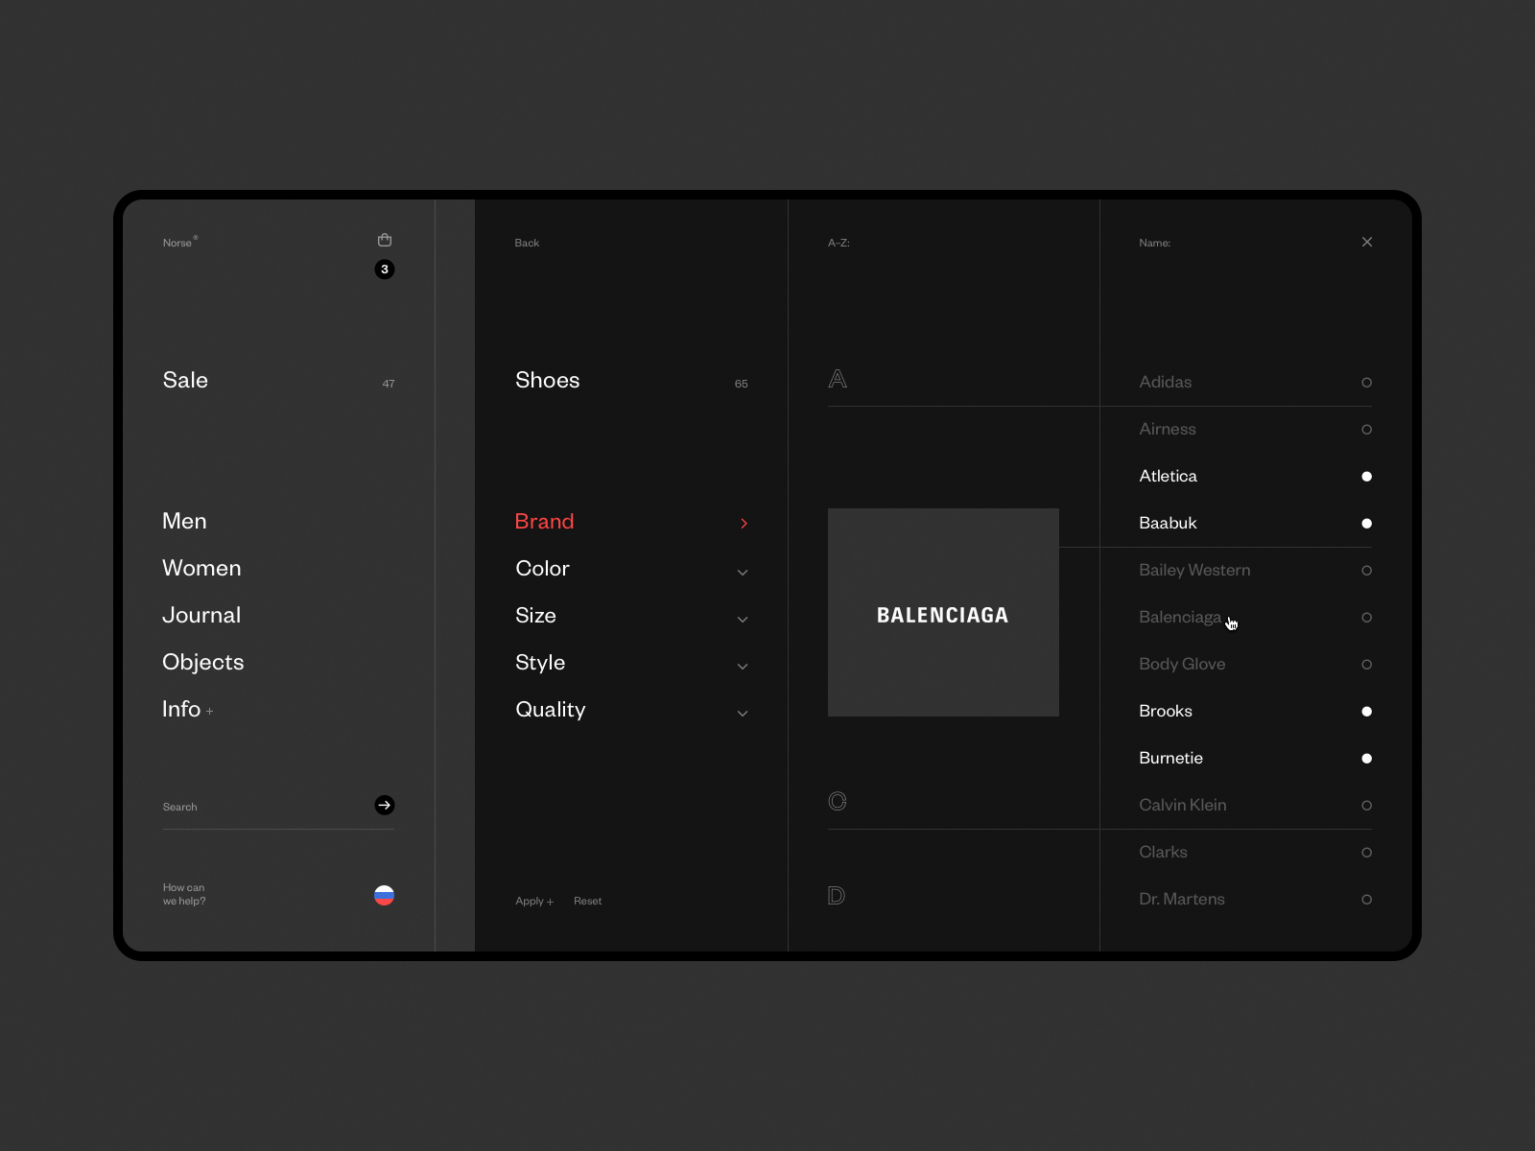
Task: Go Back from Shoes filters
Action: (527, 243)
